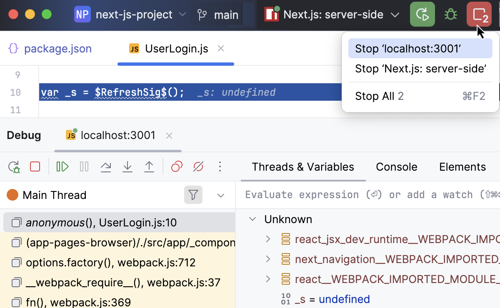Toggle the crossed-eye breakpoints visibility icon

pyautogui.click(x=197, y=166)
